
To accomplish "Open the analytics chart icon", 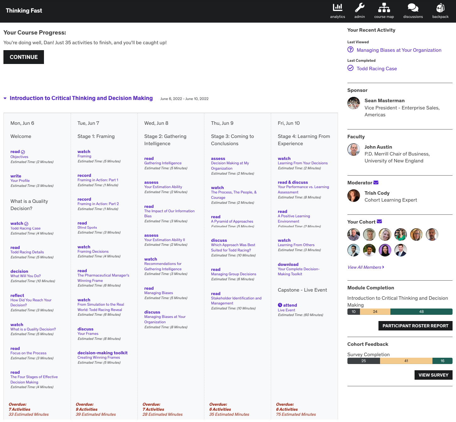I will [x=337, y=7].
